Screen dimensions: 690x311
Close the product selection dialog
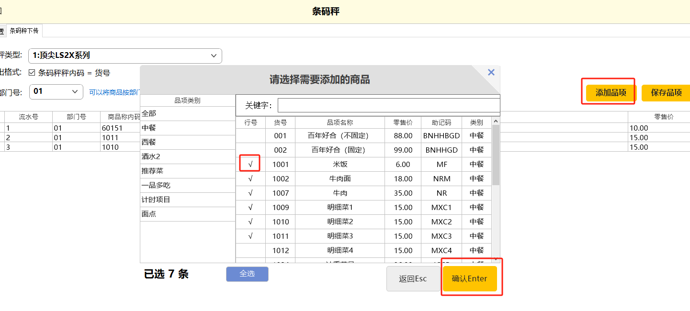(491, 72)
